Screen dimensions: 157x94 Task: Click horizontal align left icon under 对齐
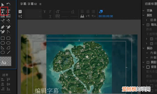[x=3, y=80]
